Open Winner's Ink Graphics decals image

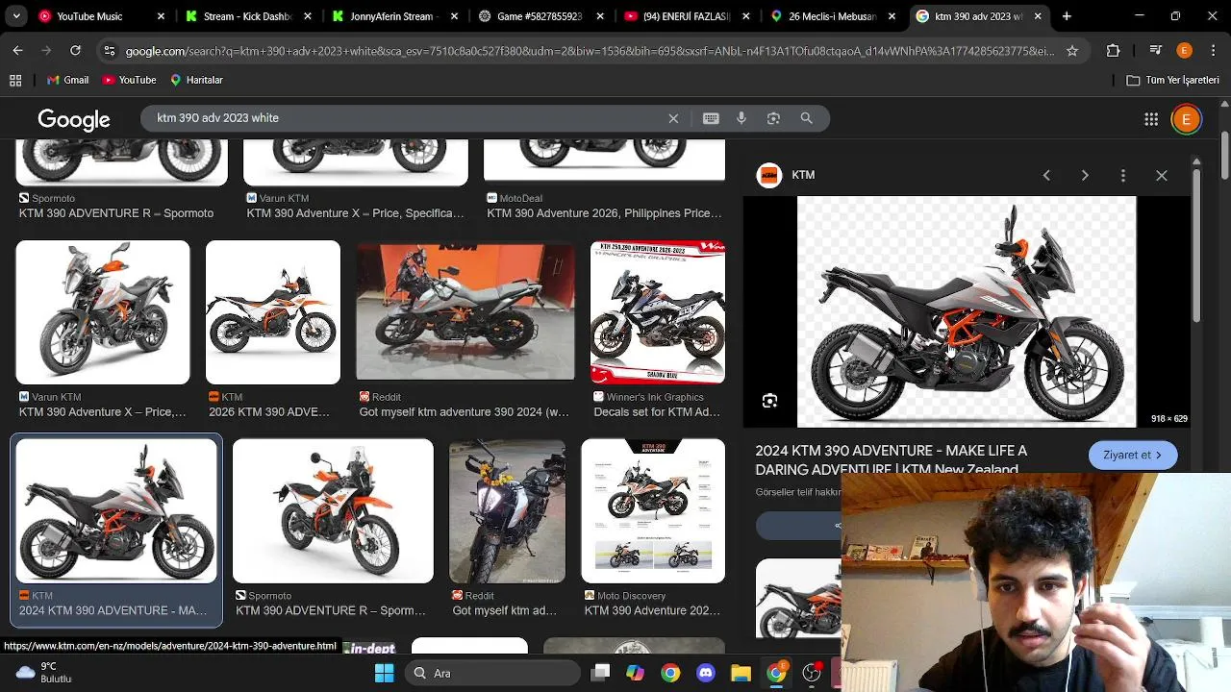658,312
